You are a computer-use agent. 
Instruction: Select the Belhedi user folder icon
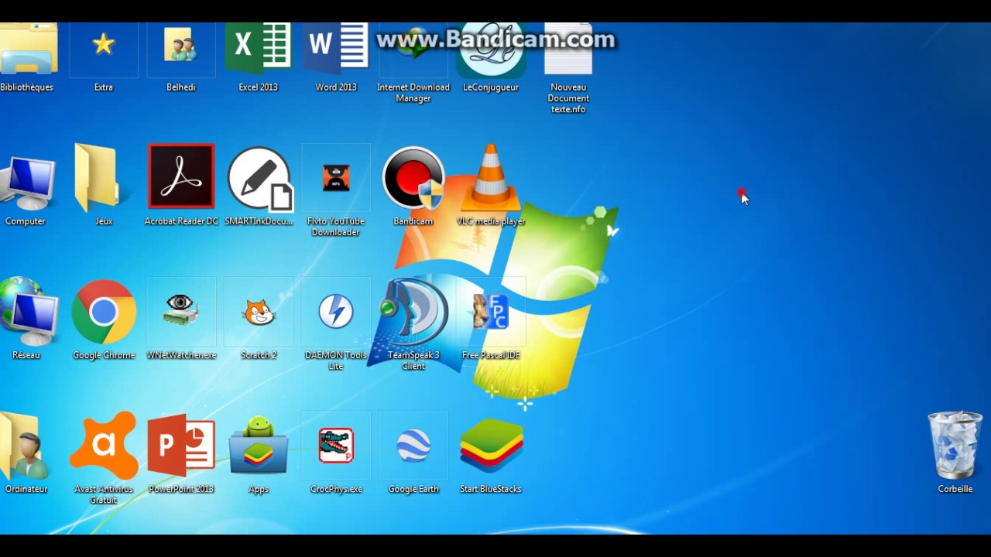(181, 45)
